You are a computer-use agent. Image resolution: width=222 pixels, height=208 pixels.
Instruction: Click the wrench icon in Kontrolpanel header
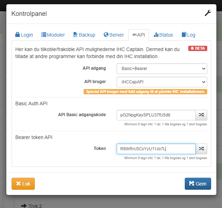(x=208, y=13)
